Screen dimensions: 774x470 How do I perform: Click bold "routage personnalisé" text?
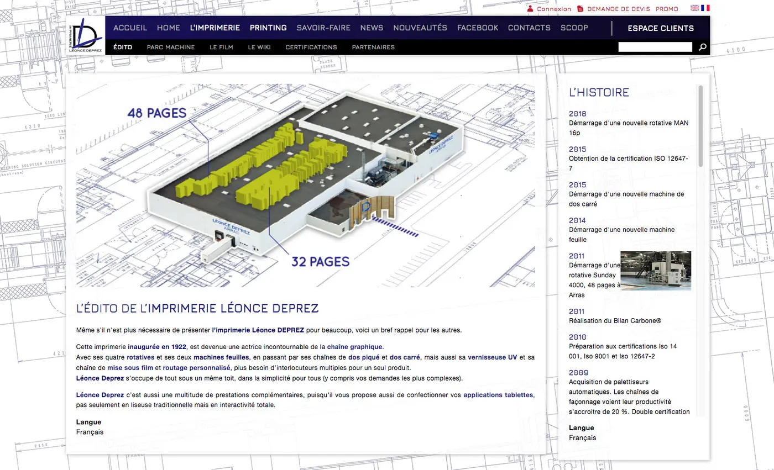(x=196, y=367)
